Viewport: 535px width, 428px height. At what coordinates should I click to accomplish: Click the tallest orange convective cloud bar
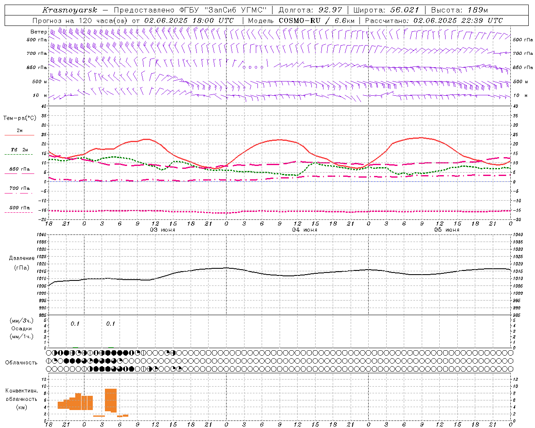click(111, 400)
